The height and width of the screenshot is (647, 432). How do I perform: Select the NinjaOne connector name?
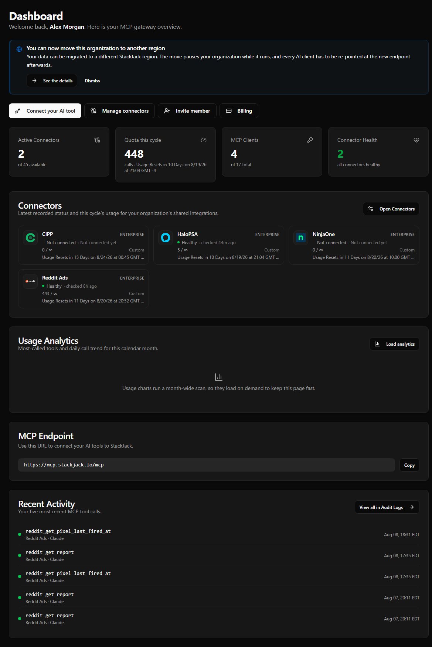(324, 234)
